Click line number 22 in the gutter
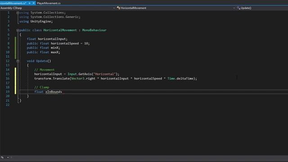 (x=7, y=105)
